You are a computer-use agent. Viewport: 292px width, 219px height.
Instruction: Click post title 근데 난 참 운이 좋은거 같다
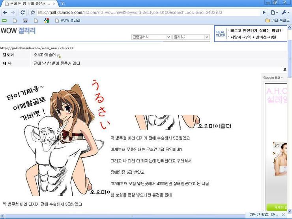(57, 63)
